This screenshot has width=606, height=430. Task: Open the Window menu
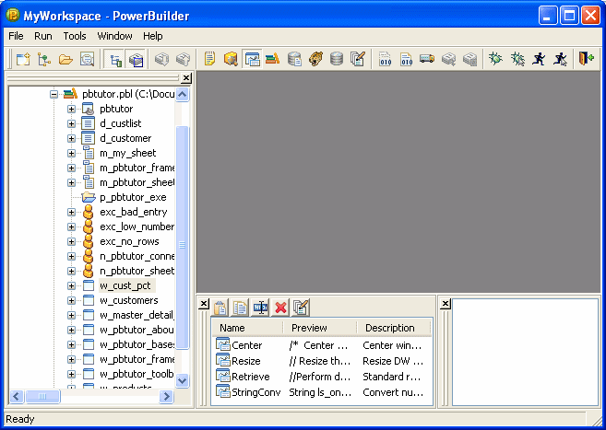[114, 36]
